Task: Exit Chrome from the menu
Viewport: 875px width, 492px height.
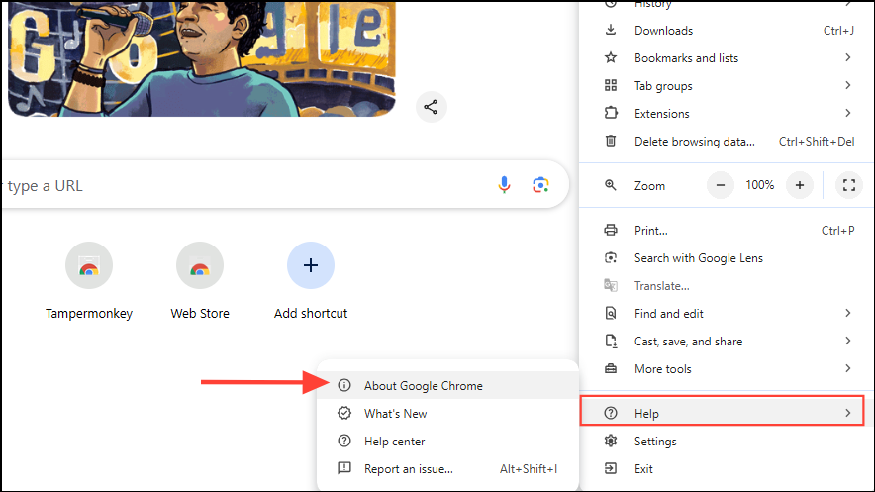Action: click(x=726, y=468)
